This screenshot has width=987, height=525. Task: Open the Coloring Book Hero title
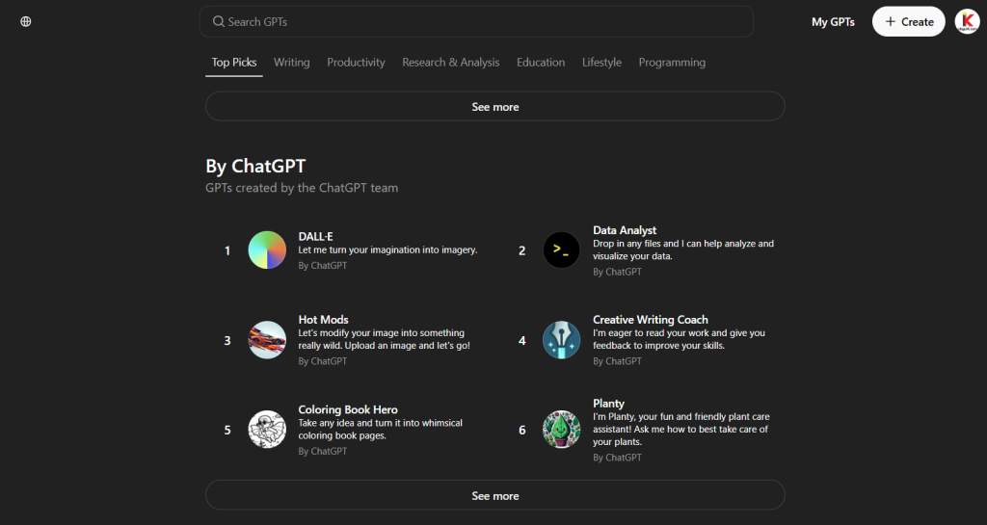(347, 409)
